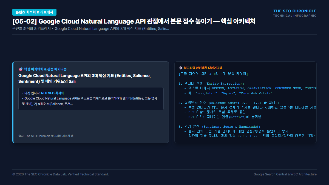329x185 pixels.
Task: Click the © 2026 The SEO Chronicle Data Lab footer
Action: point(61,174)
